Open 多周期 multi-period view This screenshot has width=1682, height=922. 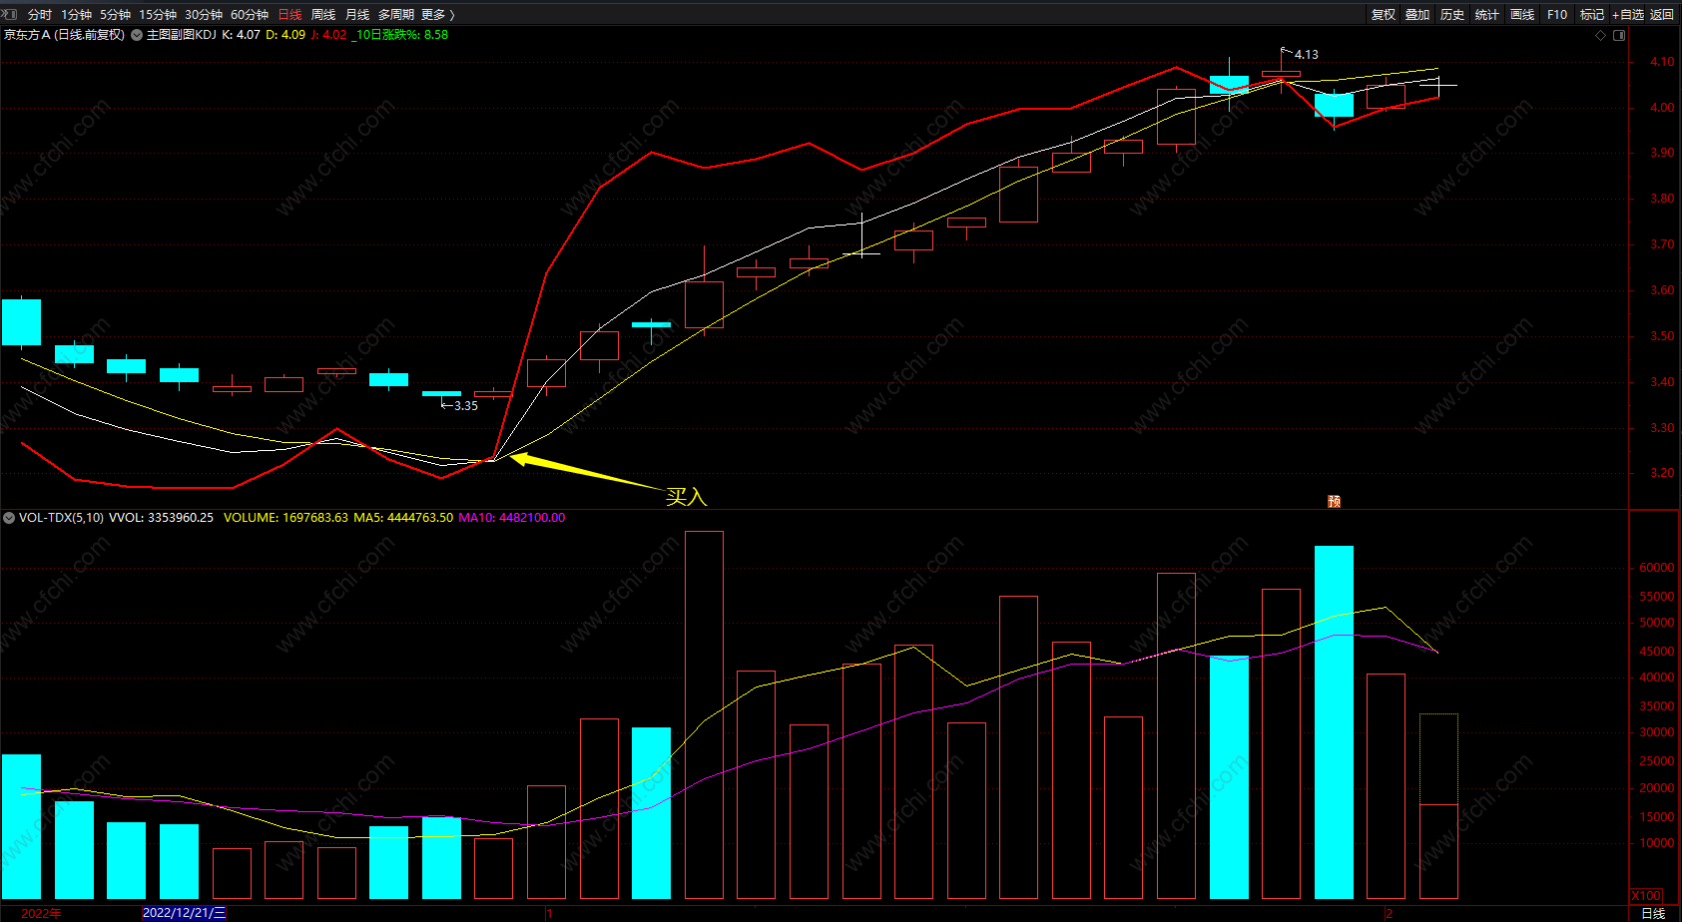(395, 14)
